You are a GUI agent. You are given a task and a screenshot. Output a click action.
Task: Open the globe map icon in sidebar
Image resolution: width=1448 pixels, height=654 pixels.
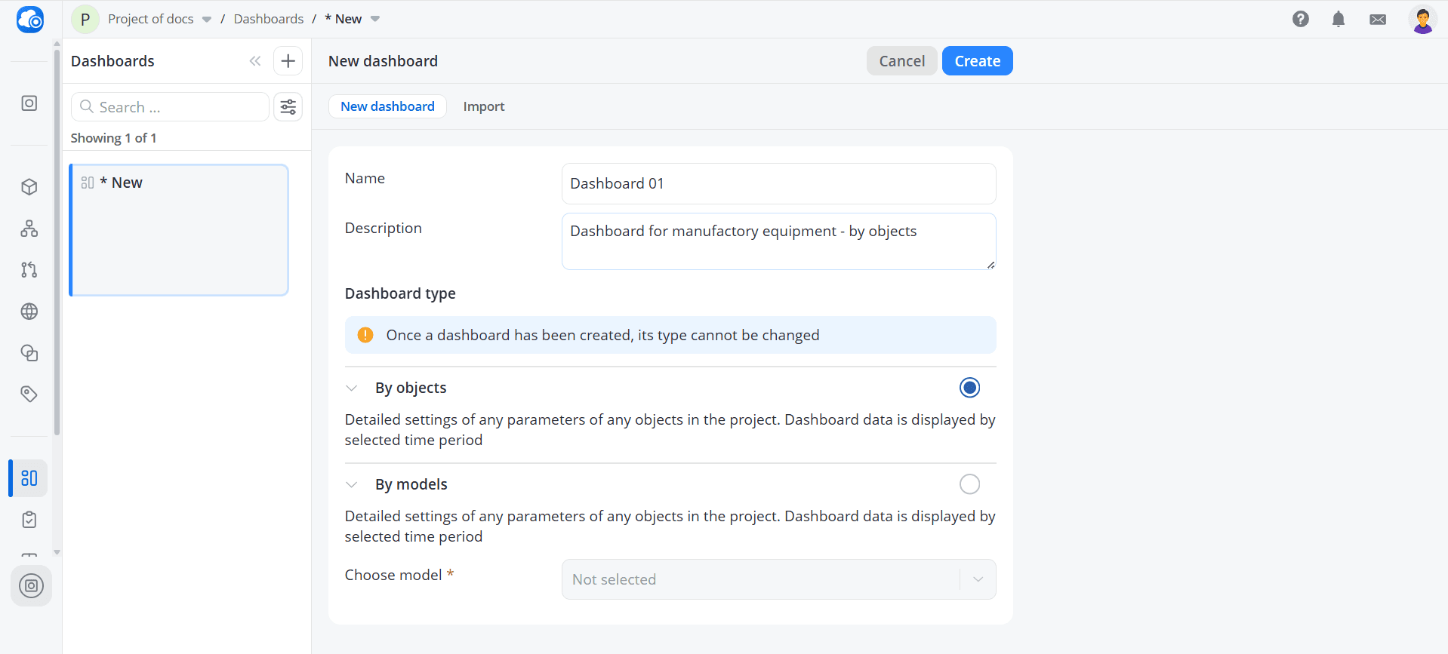[29, 312]
